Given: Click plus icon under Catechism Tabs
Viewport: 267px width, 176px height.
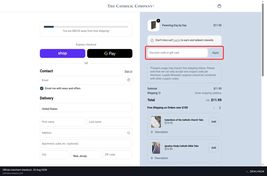Looking at the screenshot, I should (x=152, y=132).
